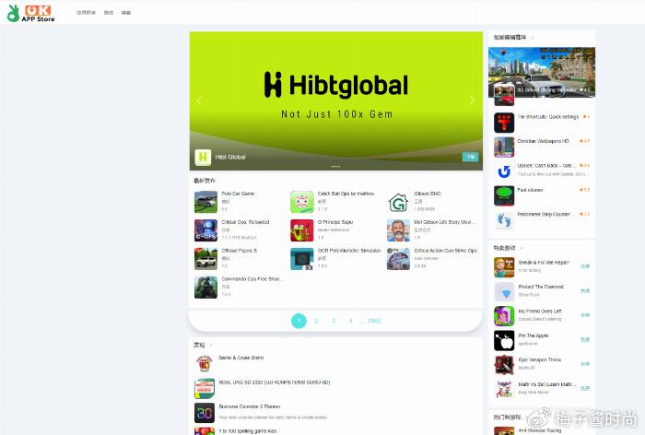Open the OCR Potentiometer Simulator icon
The height and width of the screenshot is (435, 645).
coord(301,258)
